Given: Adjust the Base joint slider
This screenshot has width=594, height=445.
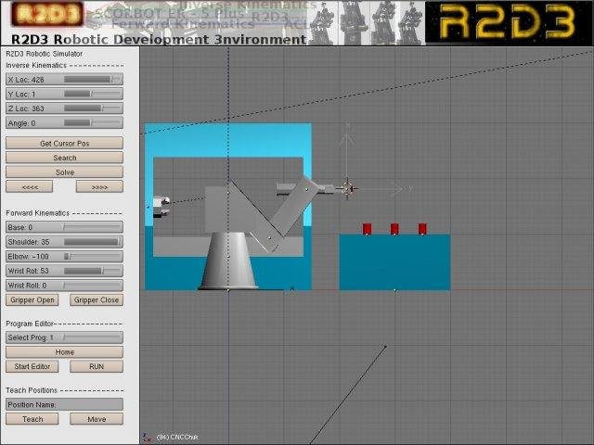Looking at the screenshot, I should coord(64,227).
